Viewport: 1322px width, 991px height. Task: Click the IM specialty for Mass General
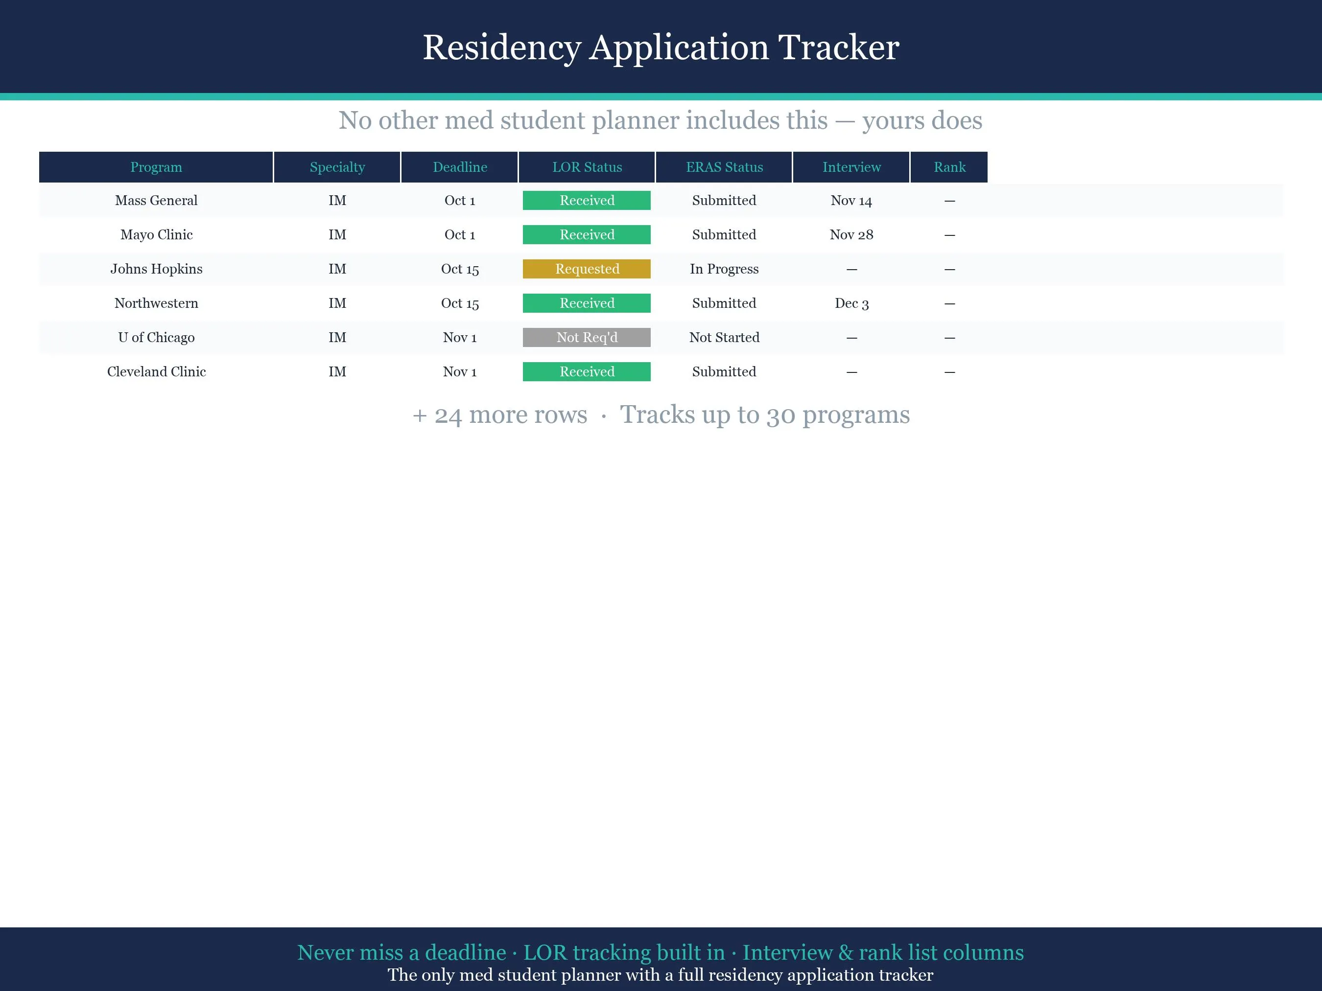click(x=337, y=201)
